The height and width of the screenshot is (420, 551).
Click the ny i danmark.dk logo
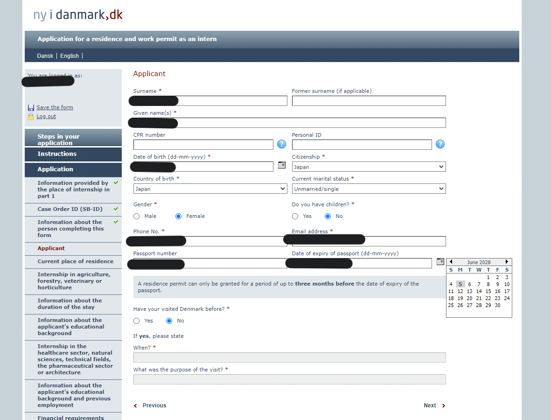coord(78,15)
